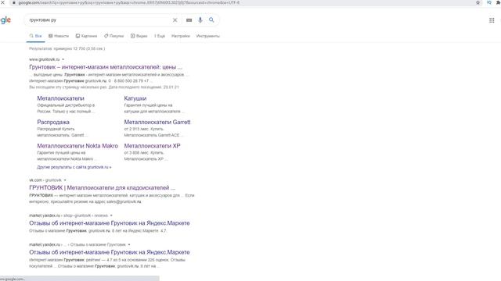Open the Катушки sitelink
Image resolution: width=501 pixels, height=281 pixels.
click(x=135, y=98)
